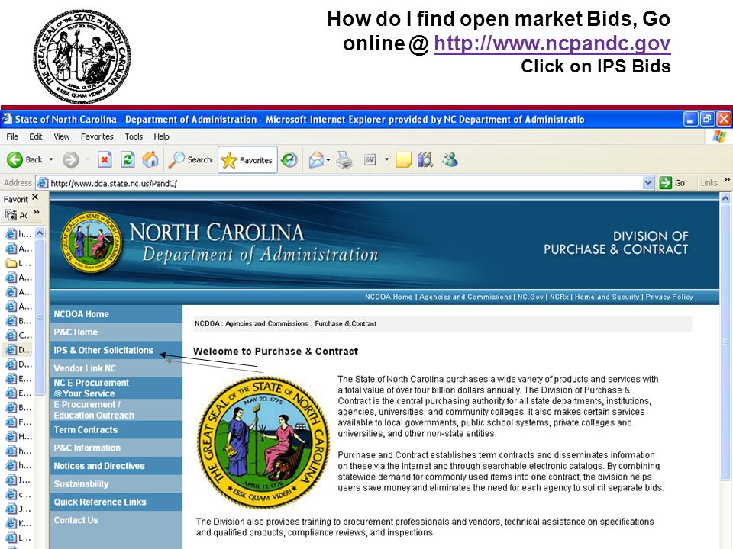Open P&C Information navigation link
The width and height of the screenshot is (733, 549).
(x=87, y=448)
